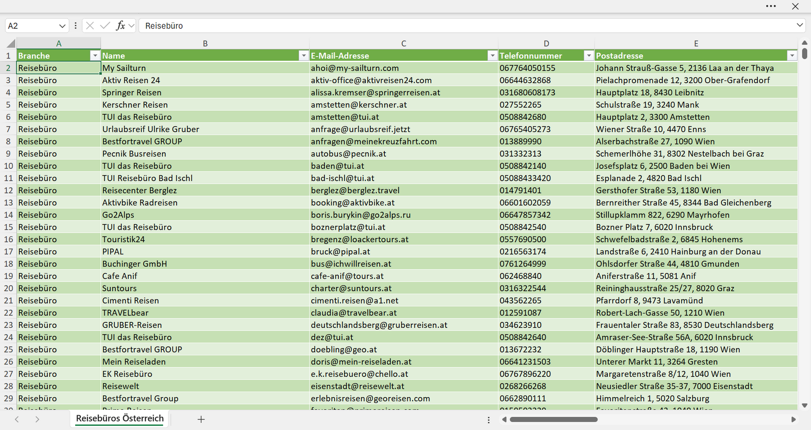Select cell erlebnisreisen@georeisen.com
811x430 pixels.
click(404, 398)
